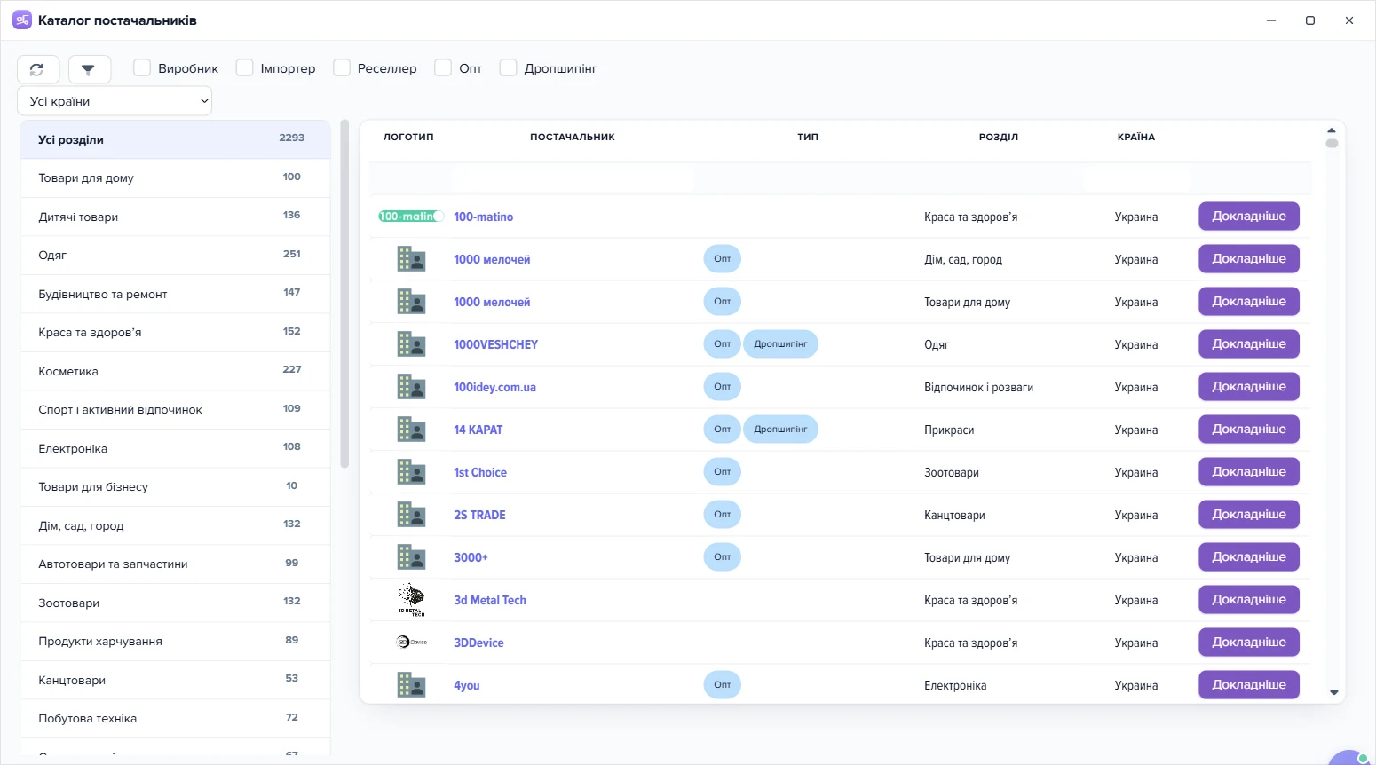The image size is (1376, 765).
Task: Toggle the Імпортер checkbox
Action: coord(244,68)
